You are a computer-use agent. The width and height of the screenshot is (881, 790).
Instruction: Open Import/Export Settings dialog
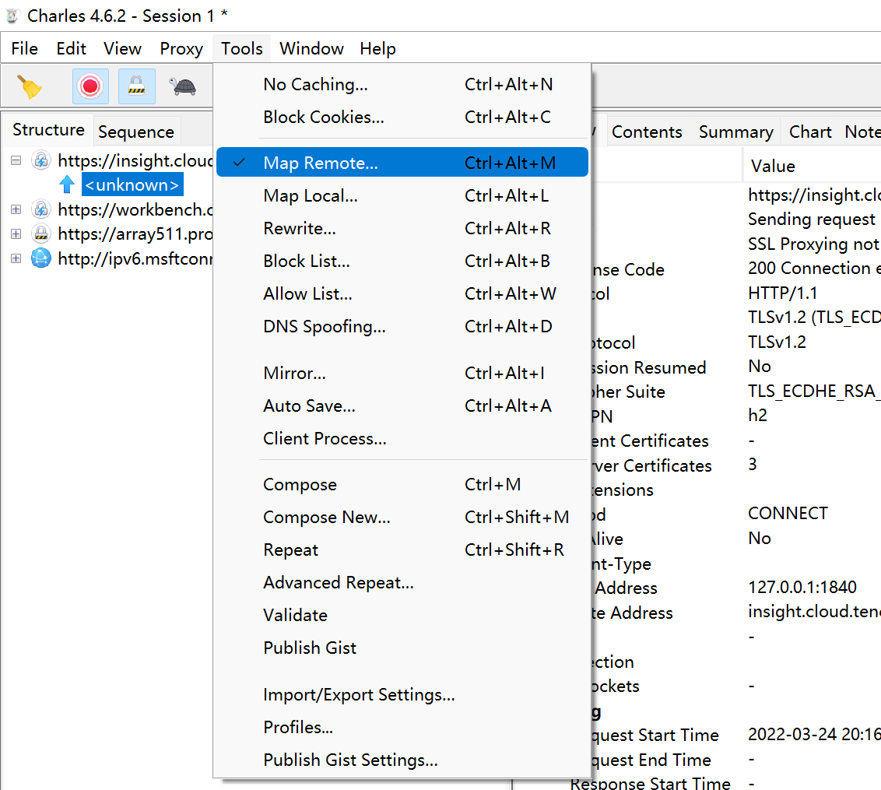pos(359,695)
